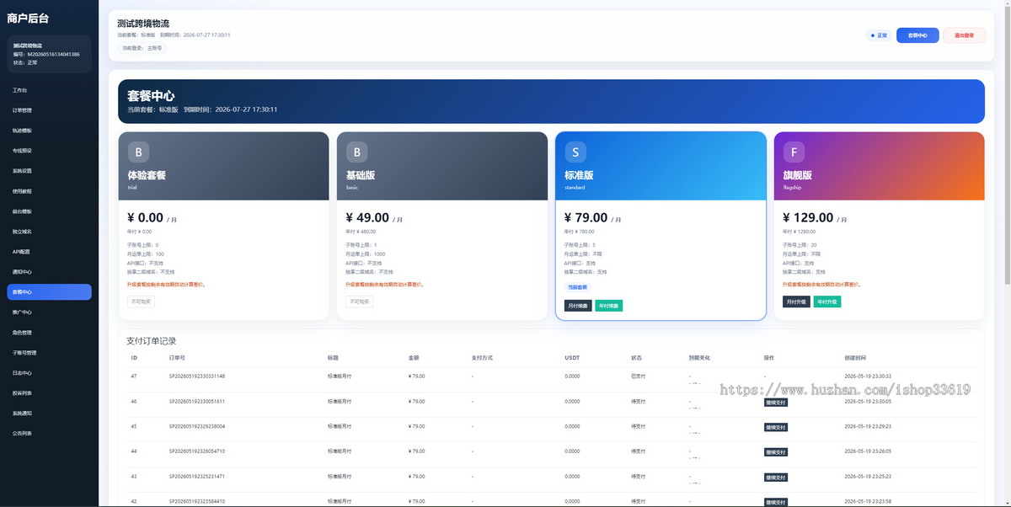Click order number SP2026051923260547​10

click(x=197, y=451)
